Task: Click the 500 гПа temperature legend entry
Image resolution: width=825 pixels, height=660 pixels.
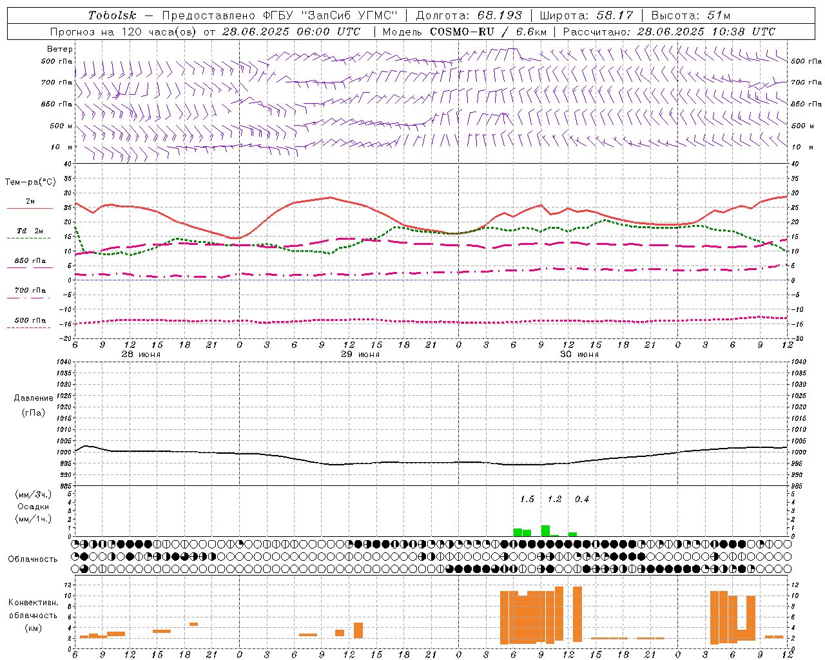Action: 30,320
